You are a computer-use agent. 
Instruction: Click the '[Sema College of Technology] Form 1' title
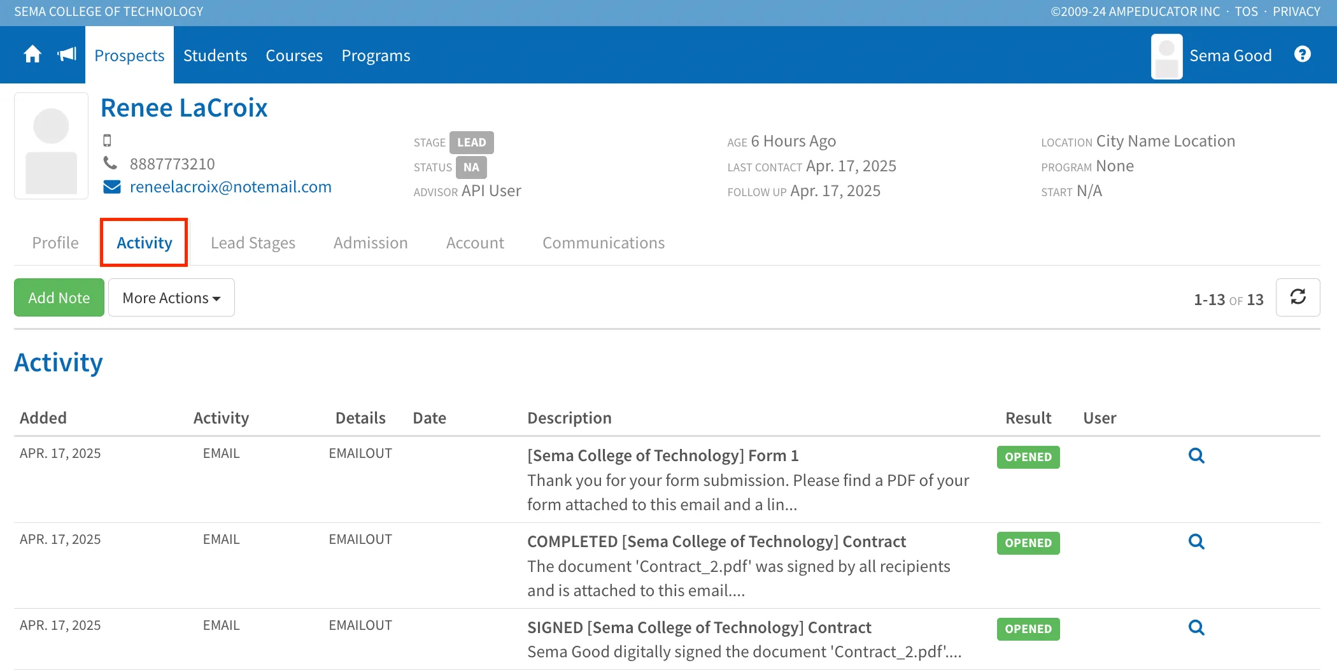click(663, 455)
